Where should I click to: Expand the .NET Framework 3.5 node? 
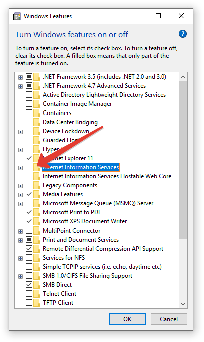[20, 77]
